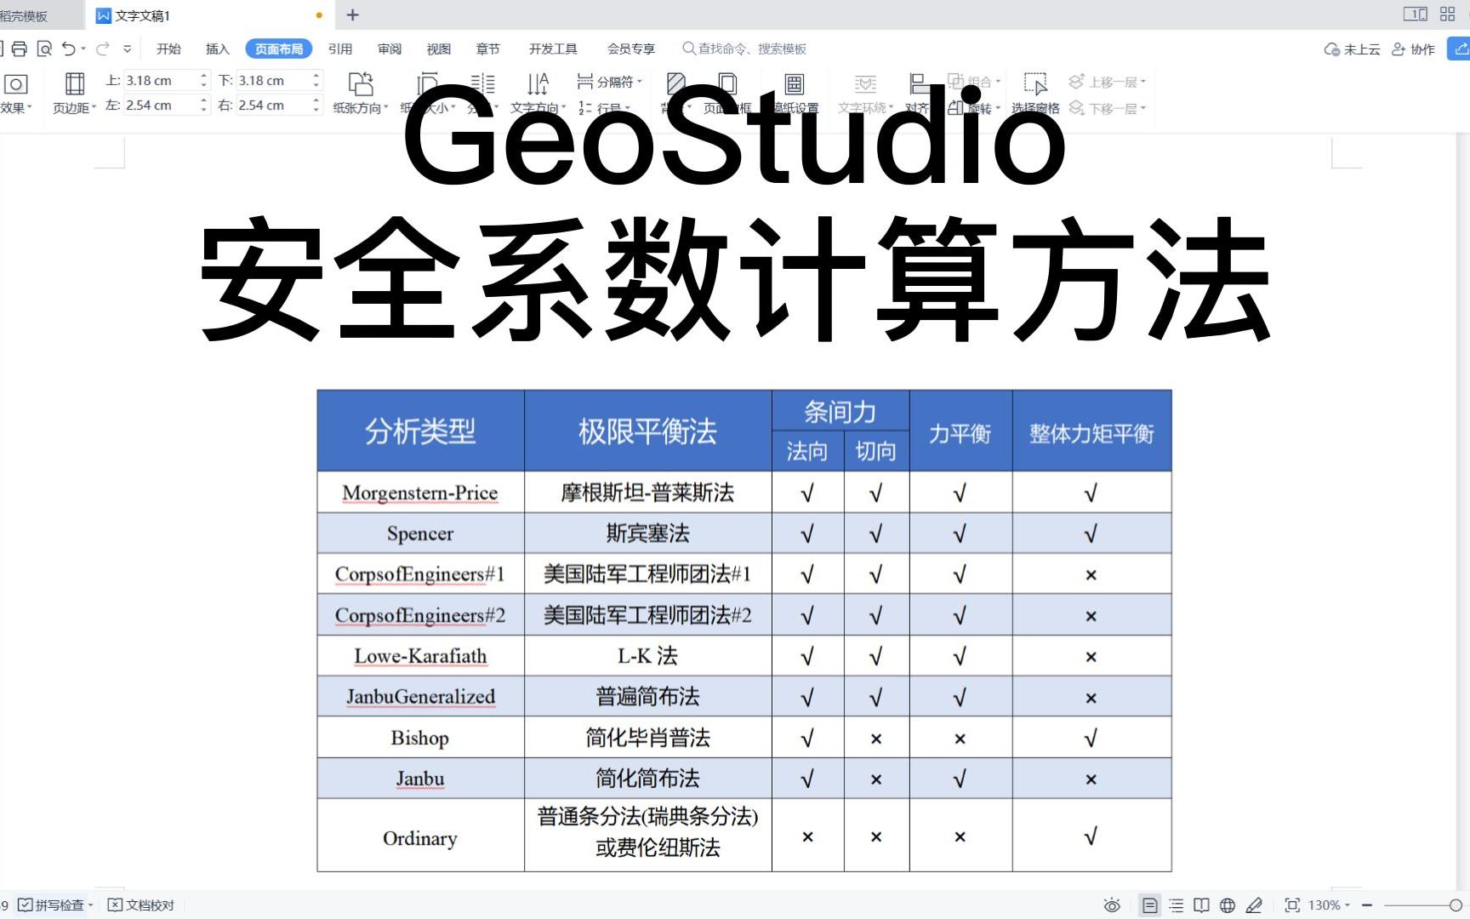Switch to the 视图 View tab
Viewport: 1470px width, 919px height.
tap(439, 49)
